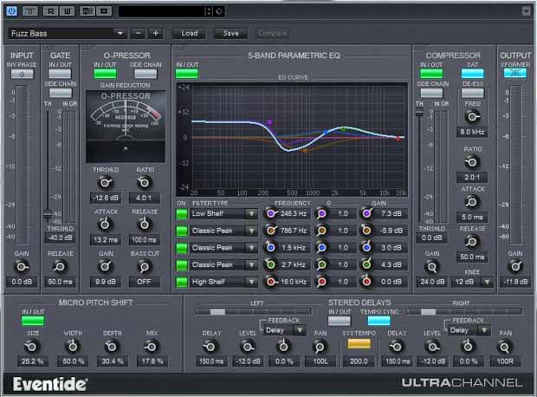
Task: Click the Save preset button
Action: 230,33
